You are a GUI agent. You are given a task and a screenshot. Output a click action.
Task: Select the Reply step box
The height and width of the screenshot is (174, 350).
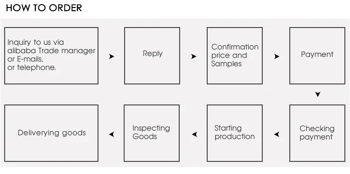point(152,56)
